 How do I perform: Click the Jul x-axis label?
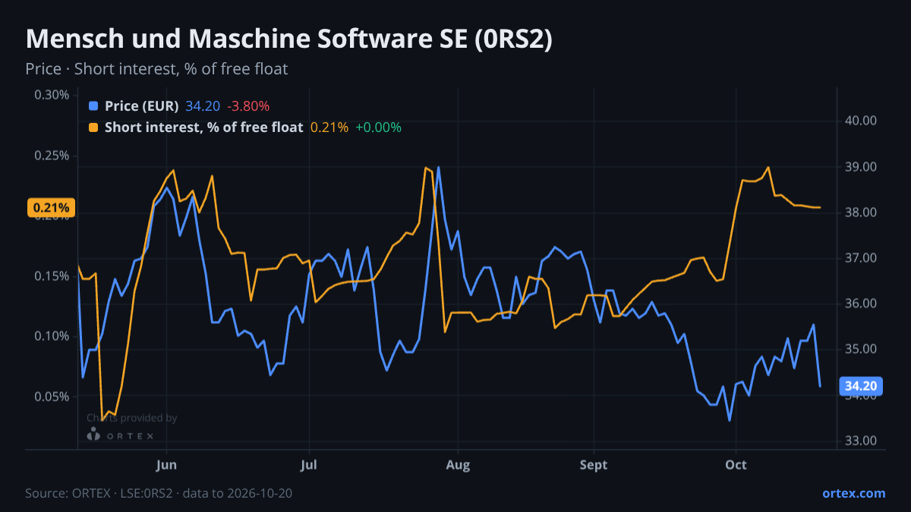(x=309, y=465)
